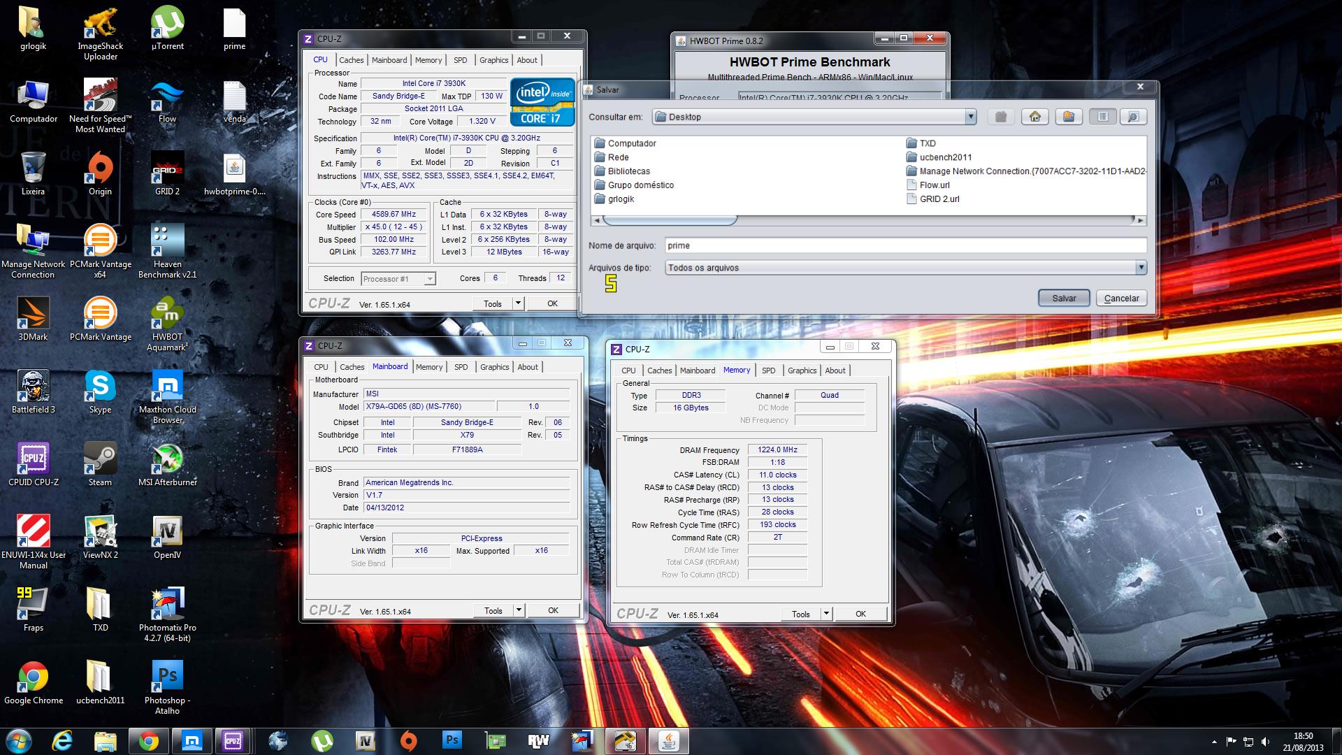Open the 3DMark desktop shortcut
The image size is (1342, 755).
pyautogui.click(x=33, y=319)
